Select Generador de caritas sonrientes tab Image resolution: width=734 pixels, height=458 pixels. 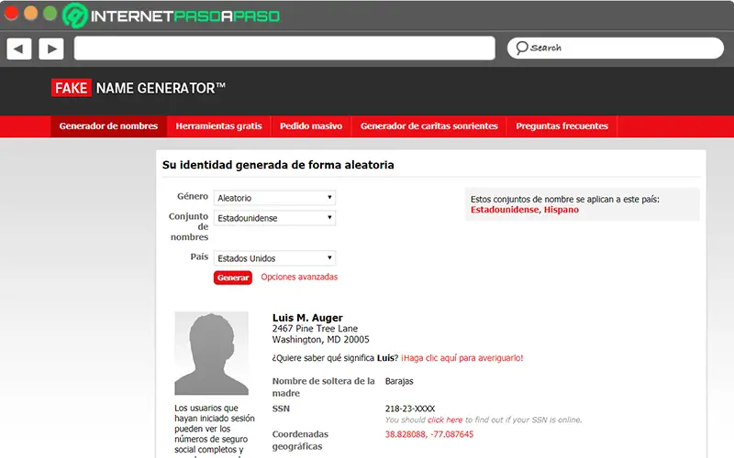point(428,126)
